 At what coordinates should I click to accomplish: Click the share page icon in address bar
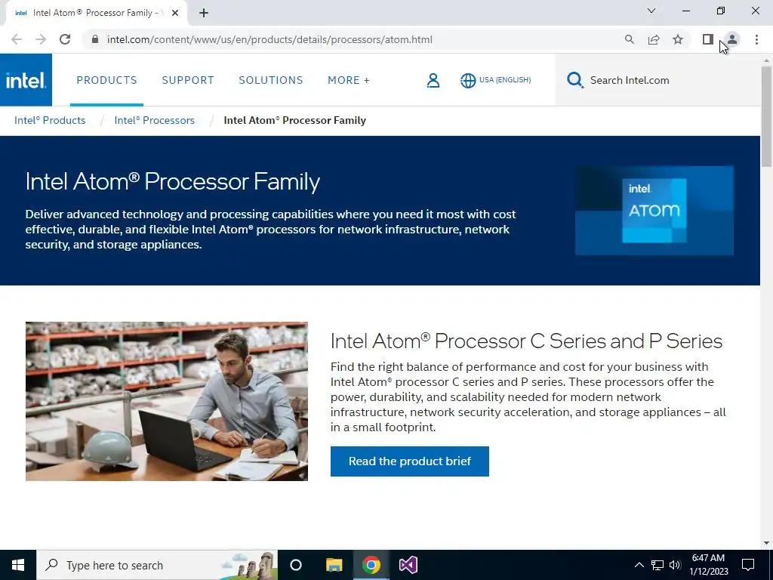pos(654,39)
